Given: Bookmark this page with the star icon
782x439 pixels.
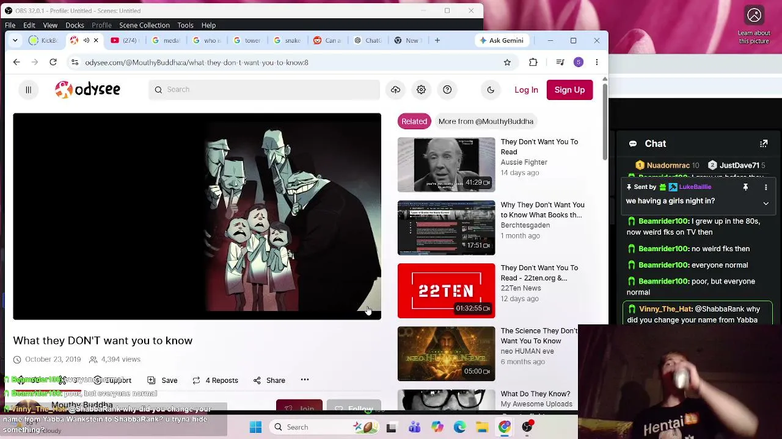Looking at the screenshot, I should pyautogui.click(x=507, y=62).
